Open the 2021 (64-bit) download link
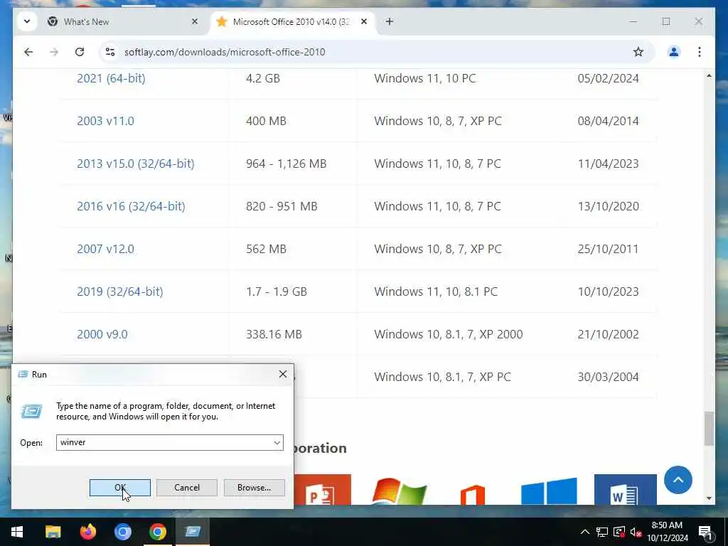 [111, 78]
